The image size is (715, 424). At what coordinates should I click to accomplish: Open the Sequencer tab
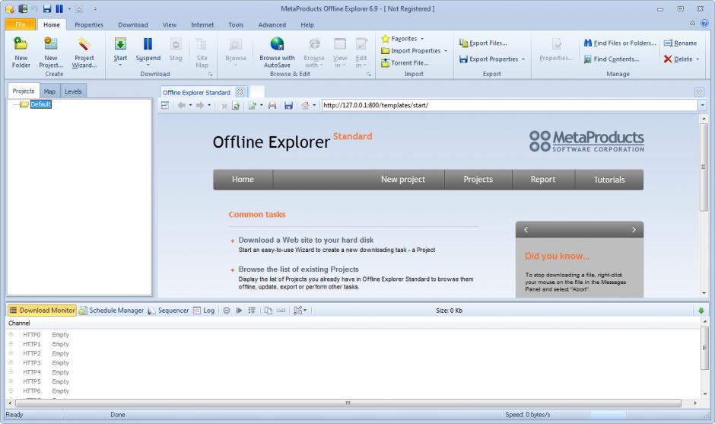168,311
